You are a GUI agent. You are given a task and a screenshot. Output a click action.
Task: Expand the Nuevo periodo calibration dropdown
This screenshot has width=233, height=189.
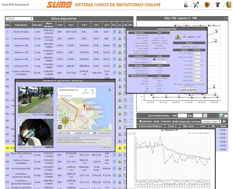pyautogui.click(x=160, y=62)
